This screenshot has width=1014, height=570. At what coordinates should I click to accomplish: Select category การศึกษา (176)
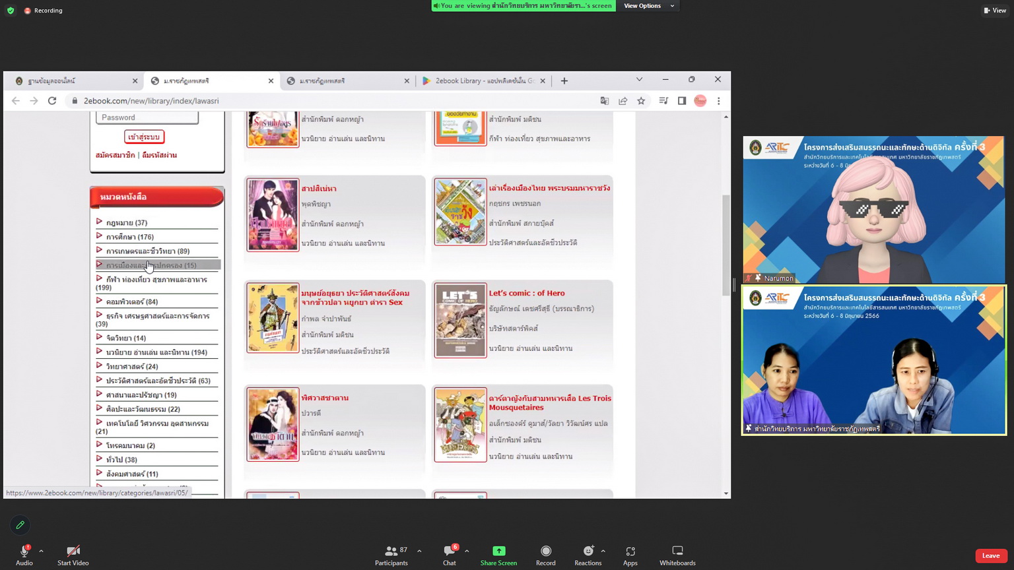point(130,237)
